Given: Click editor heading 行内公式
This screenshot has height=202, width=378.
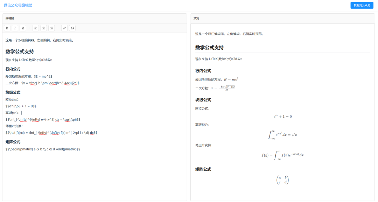Looking at the screenshot, I should (13, 69).
